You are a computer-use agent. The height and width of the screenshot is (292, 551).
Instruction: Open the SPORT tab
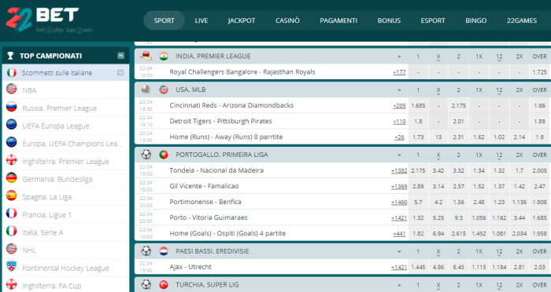(164, 20)
